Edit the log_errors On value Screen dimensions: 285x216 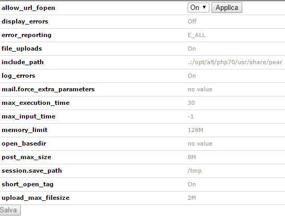tap(192, 76)
